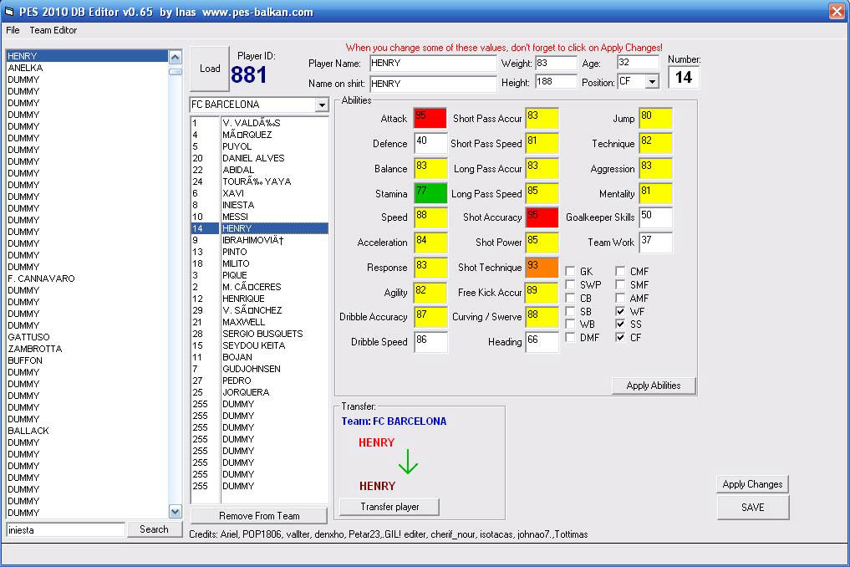
Task: Select ZAMBROTTA in the player list
Action: click(87, 349)
